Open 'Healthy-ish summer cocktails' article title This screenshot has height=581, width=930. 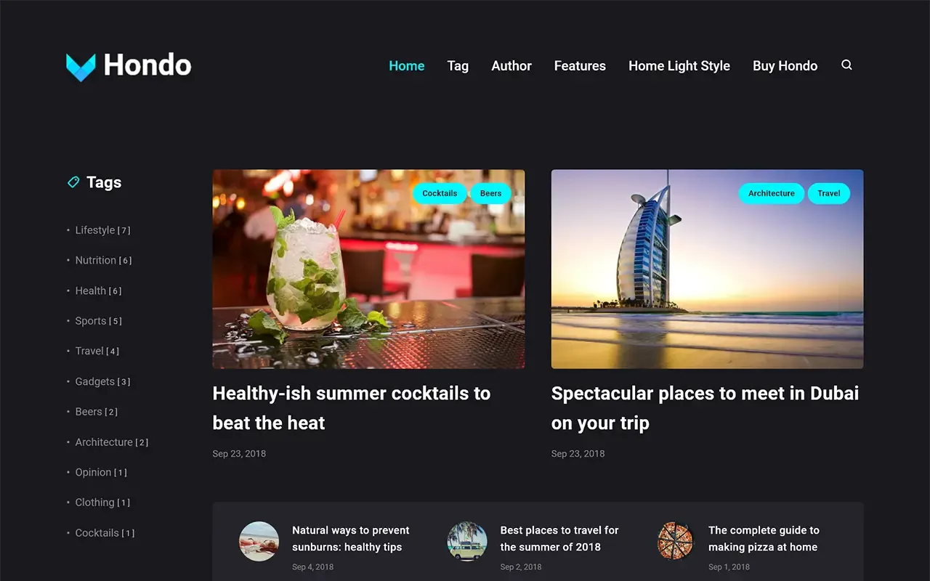click(352, 408)
